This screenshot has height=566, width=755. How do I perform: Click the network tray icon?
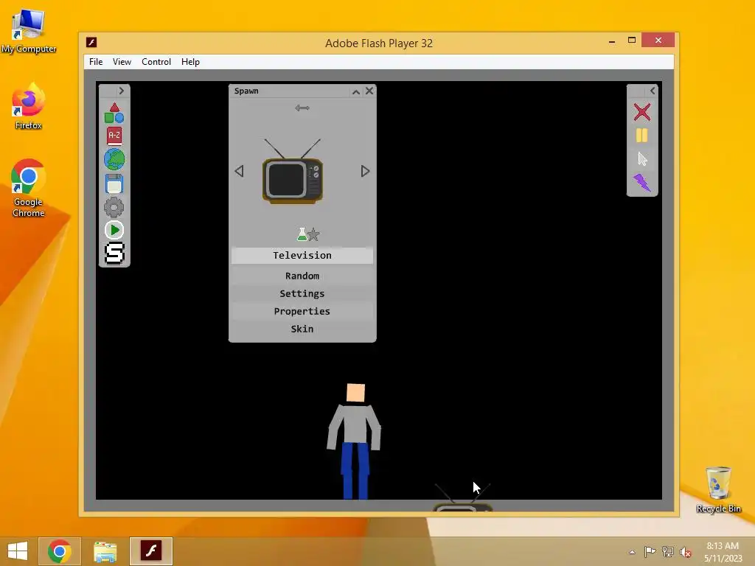(668, 552)
